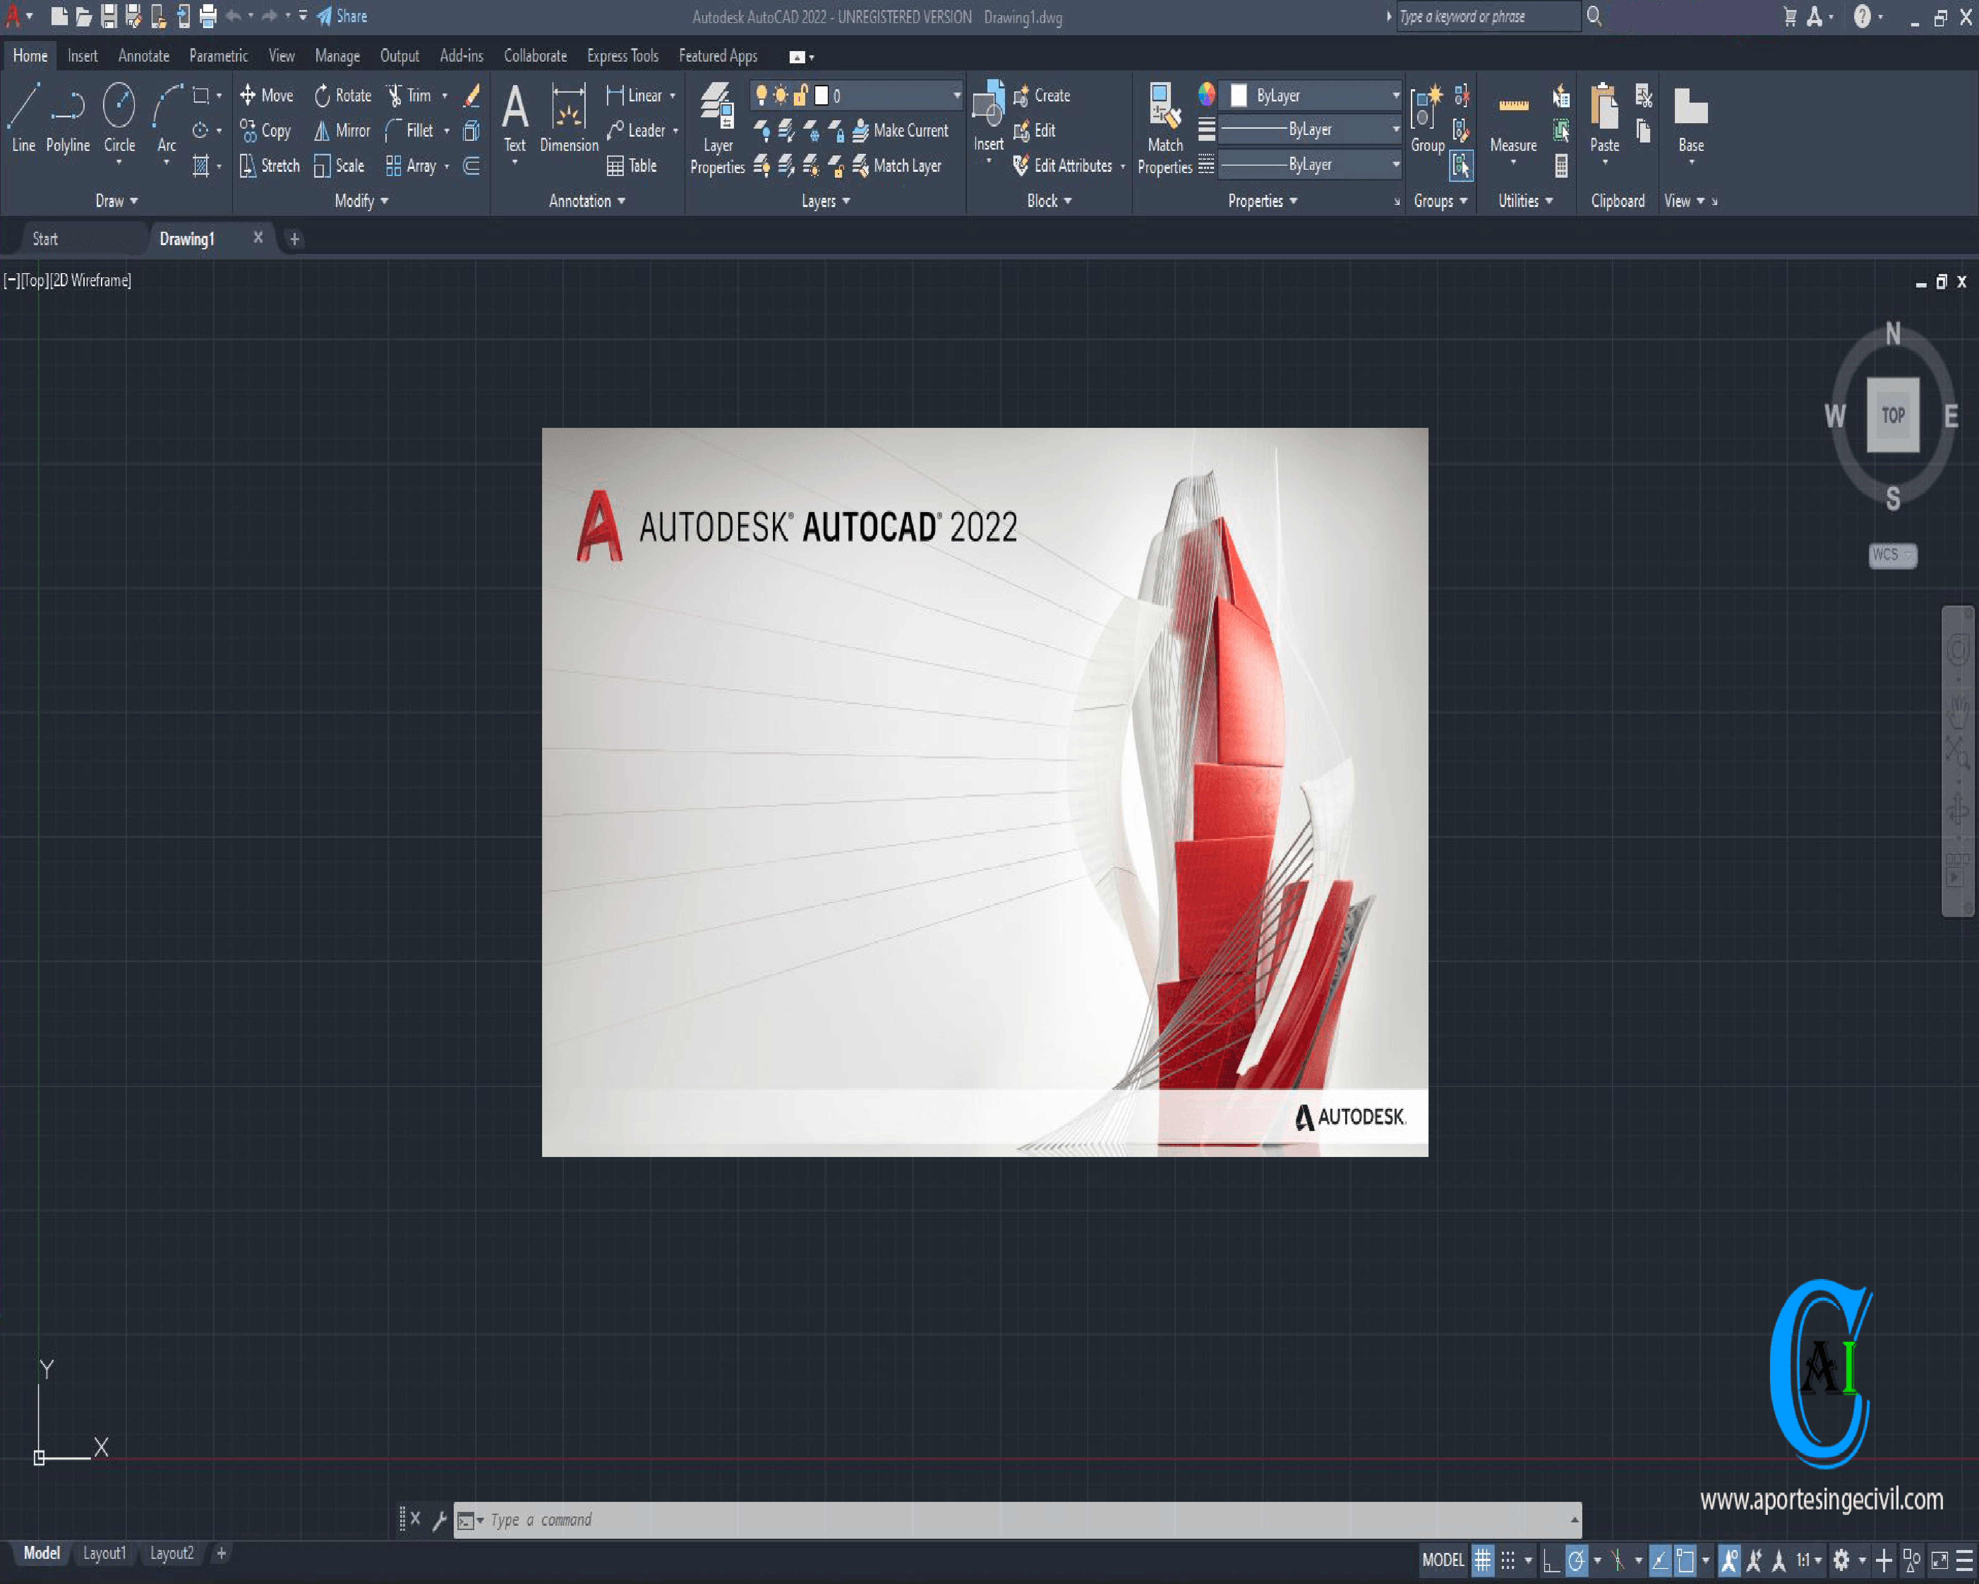The image size is (1979, 1584).
Task: Toggle drawing grid display in status bar
Action: tap(1483, 1560)
